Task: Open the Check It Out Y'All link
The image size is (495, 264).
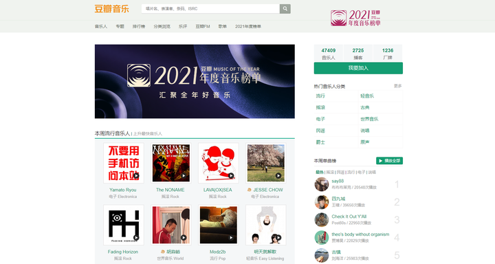Action: coord(349,217)
